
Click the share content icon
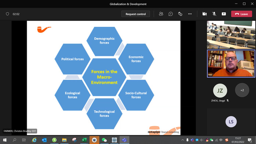[x=224, y=14]
